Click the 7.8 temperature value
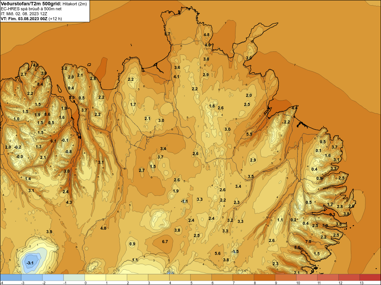Viewport: 381px width, 285px height. [x=308, y=242]
